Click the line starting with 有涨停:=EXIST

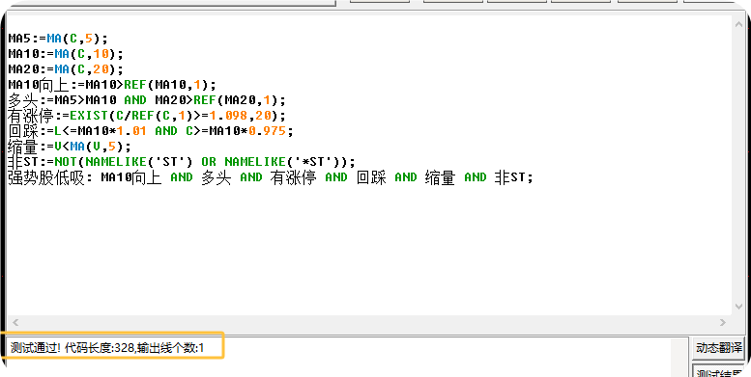(x=147, y=116)
